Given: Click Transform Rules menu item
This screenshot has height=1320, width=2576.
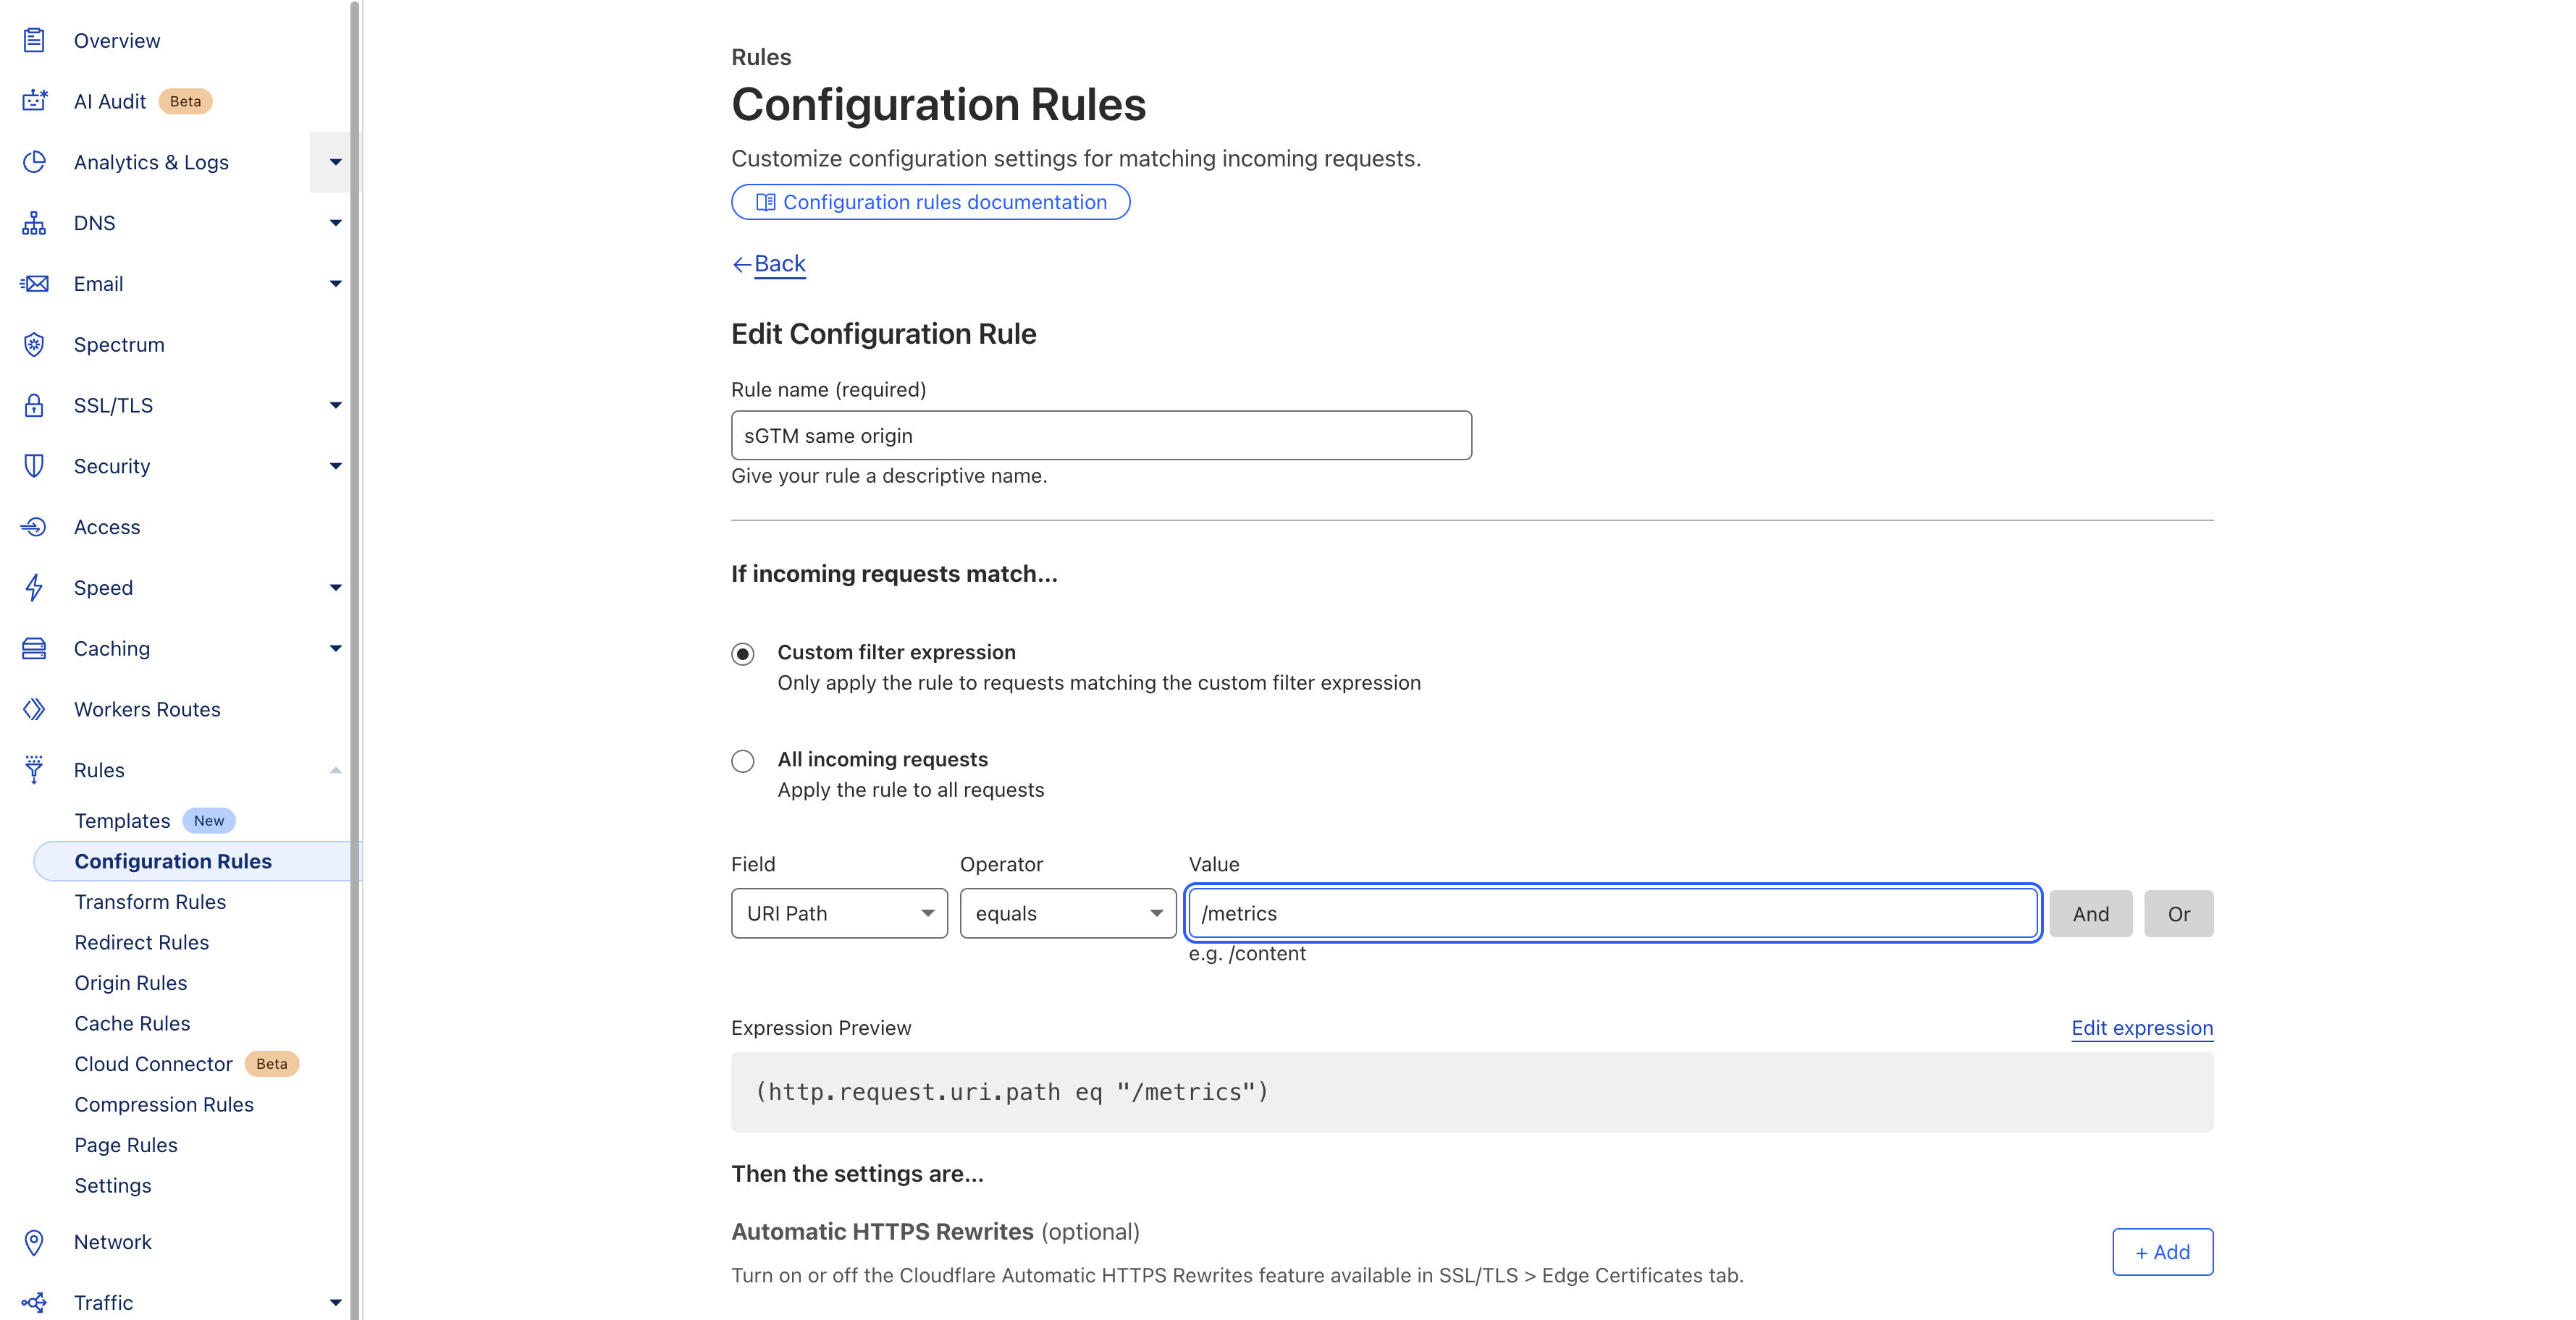Looking at the screenshot, I should (x=150, y=901).
